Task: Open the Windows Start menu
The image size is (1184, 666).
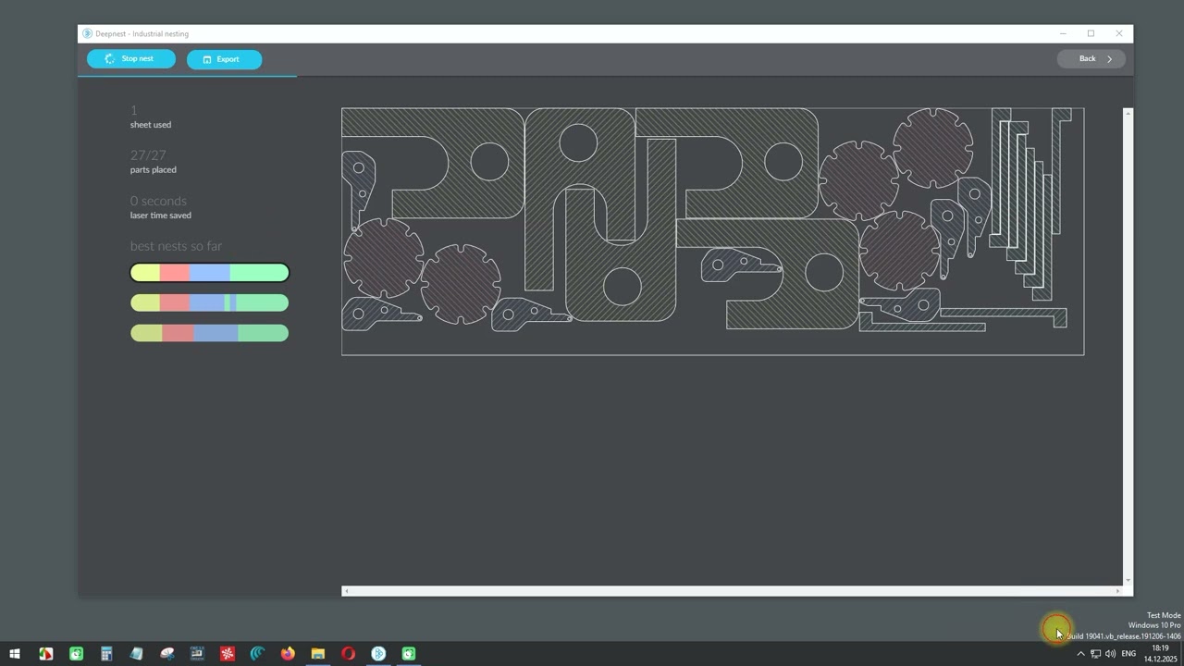Action: (15, 654)
